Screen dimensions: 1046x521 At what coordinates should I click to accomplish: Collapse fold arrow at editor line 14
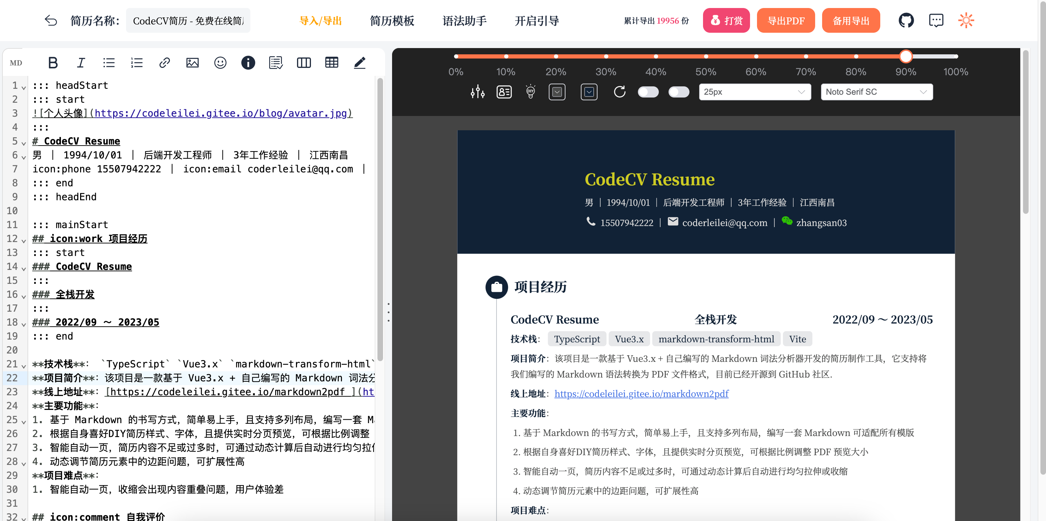[24, 269]
